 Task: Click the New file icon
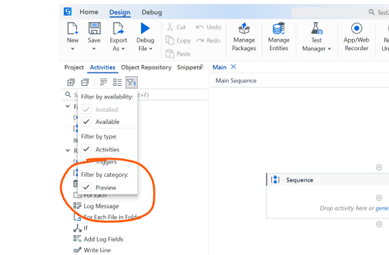pos(73,28)
